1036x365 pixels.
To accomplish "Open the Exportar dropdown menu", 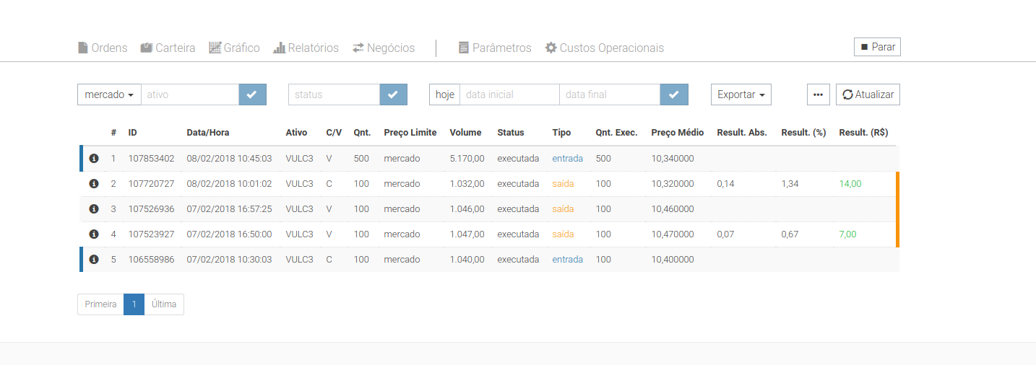I will [x=741, y=94].
